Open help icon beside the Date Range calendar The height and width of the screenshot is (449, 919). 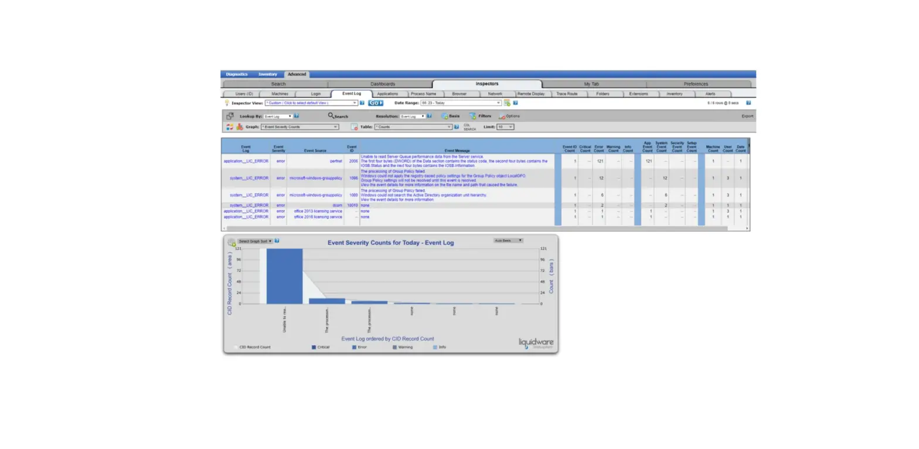point(515,103)
